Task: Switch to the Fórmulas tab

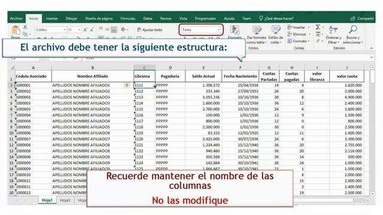Action: coord(127,19)
